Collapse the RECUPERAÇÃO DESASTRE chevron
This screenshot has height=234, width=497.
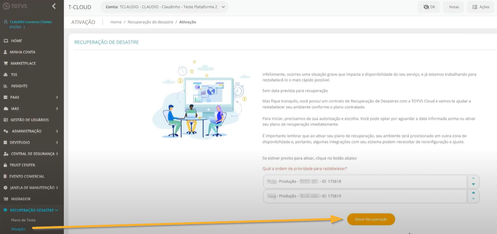tap(57, 210)
